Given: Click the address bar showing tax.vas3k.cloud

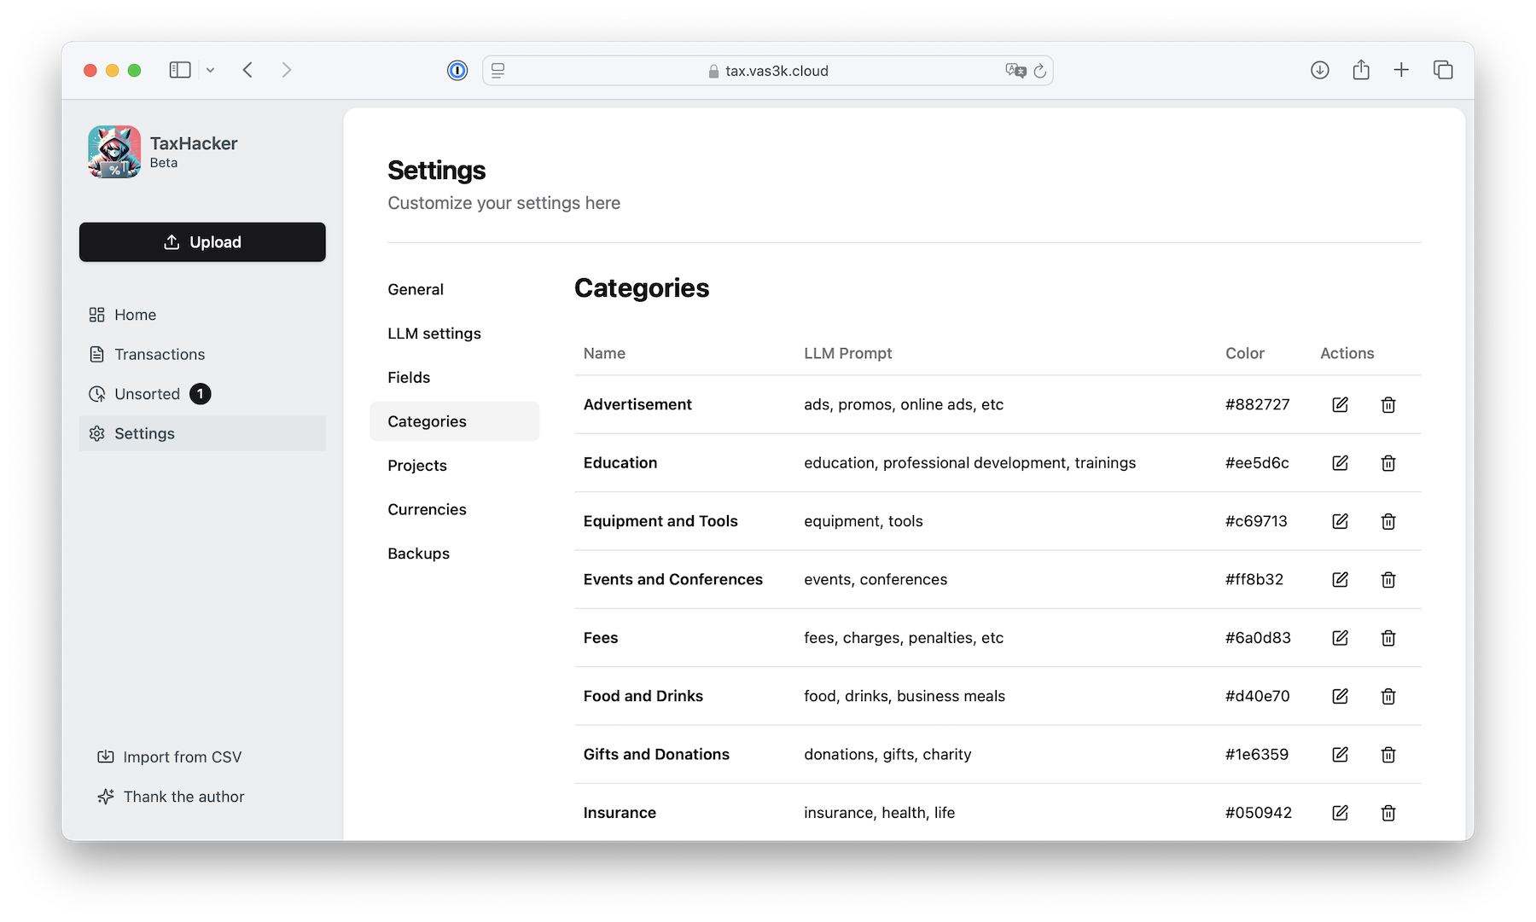Looking at the screenshot, I should click(x=768, y=71).
